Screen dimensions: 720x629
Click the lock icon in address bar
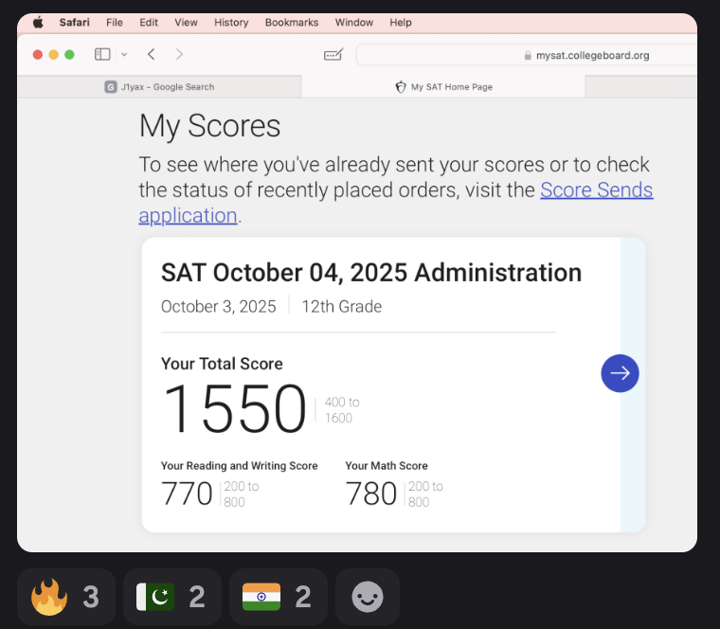point(528,56)
